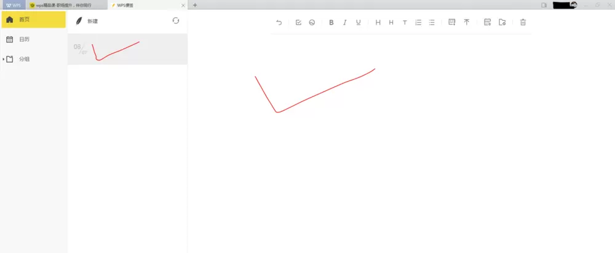Insert a checkbox to-do item
This screenshot has height=253, width=615.
click(x=298, y=22)
